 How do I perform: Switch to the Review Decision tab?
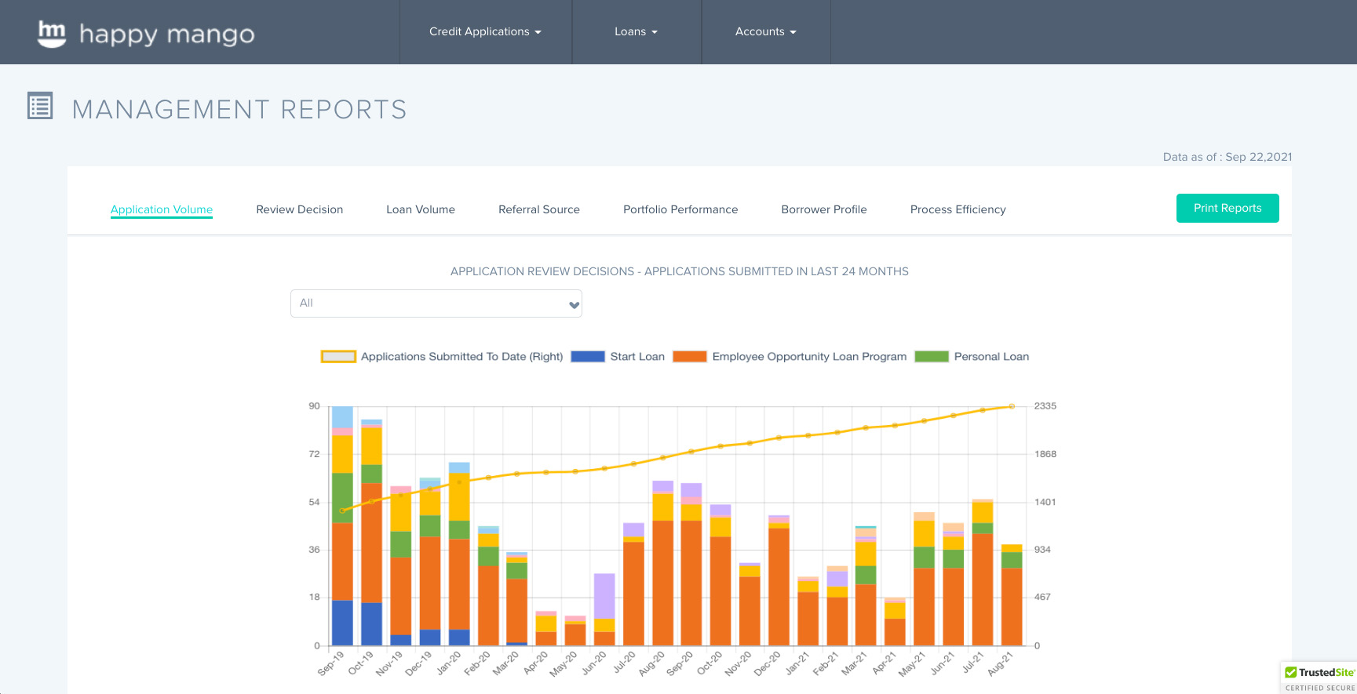click(299, 209)
